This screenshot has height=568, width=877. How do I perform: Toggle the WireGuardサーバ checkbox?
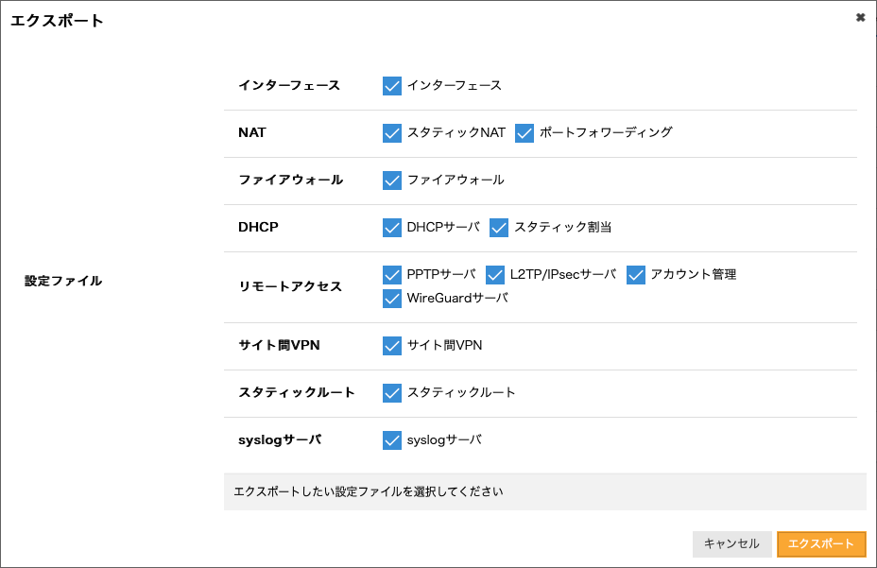(392, 299)
